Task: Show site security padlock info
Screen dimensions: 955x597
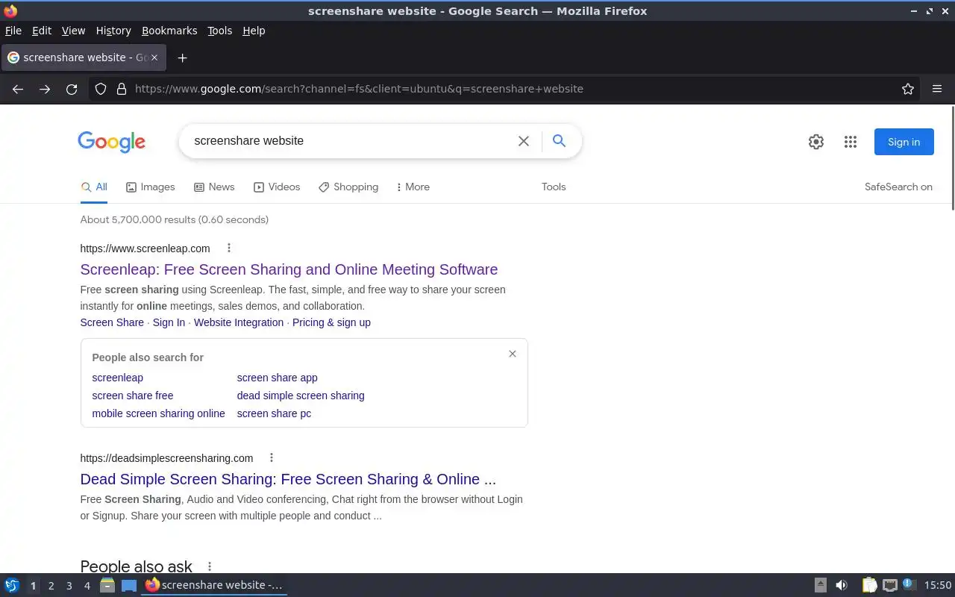Action: click(x=122, y=89)
